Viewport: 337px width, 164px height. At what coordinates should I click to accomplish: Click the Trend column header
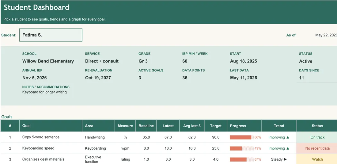(x=279, y=126)
